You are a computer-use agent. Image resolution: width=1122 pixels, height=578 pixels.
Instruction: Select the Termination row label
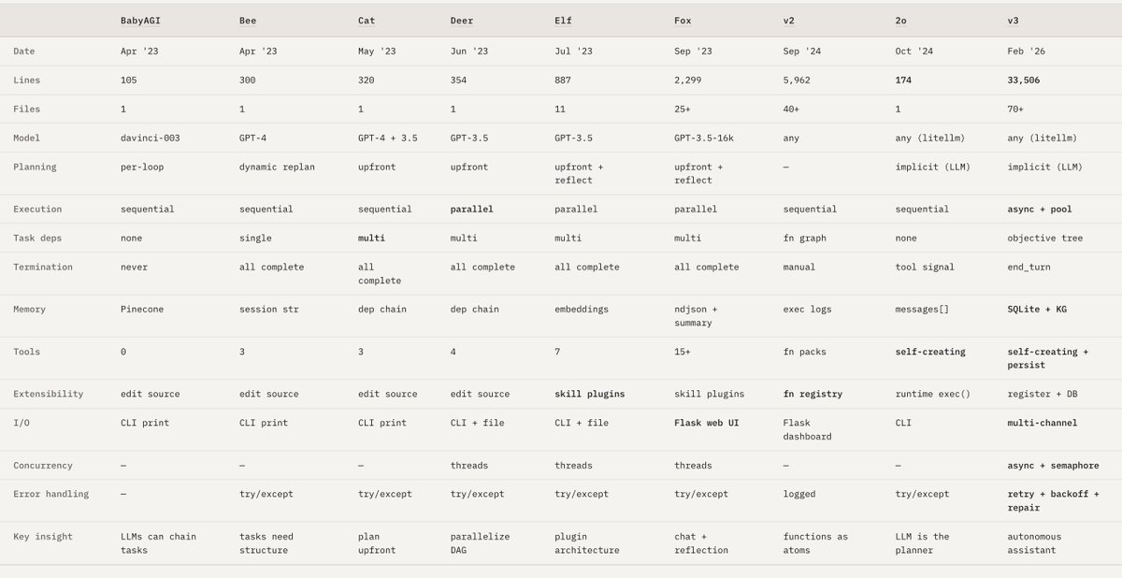tap(43, 267)
